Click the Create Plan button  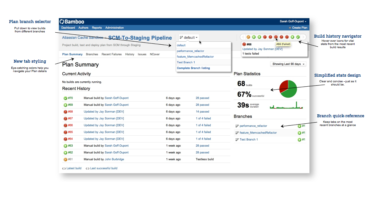(298, 28)
